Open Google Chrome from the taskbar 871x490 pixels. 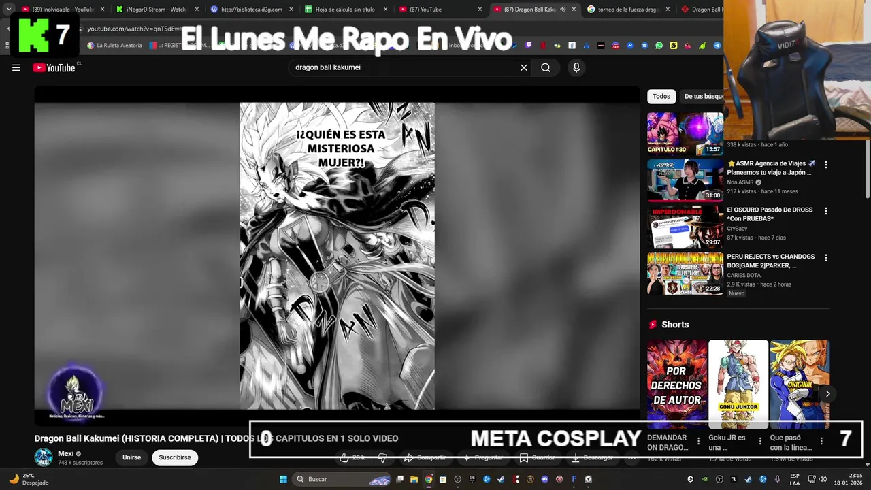pyautogui.click(x=429, y=479)
